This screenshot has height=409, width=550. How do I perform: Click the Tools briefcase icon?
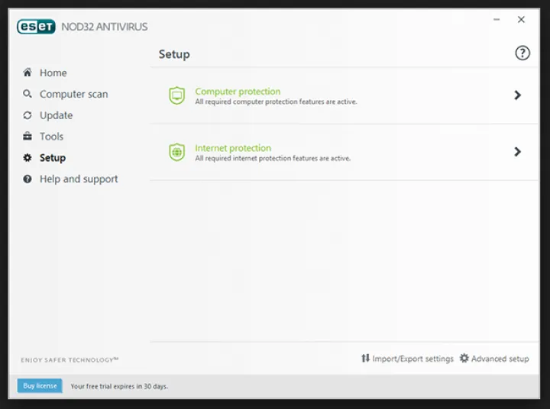tap(27, 137)
